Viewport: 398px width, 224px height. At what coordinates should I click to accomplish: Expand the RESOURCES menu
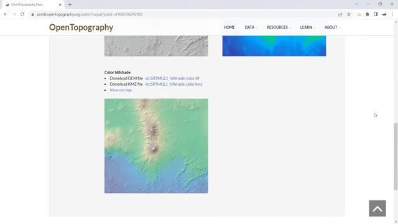coord(279,27)
